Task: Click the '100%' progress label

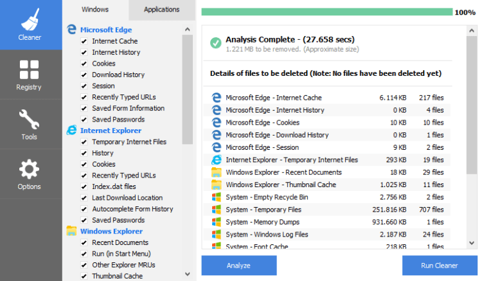Action: pos(465,12)
